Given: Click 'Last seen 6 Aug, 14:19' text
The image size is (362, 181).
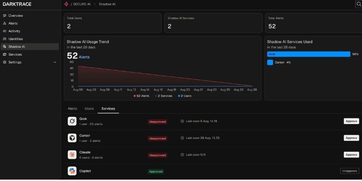Looking at the screenshot, I should tap(201, 121).
